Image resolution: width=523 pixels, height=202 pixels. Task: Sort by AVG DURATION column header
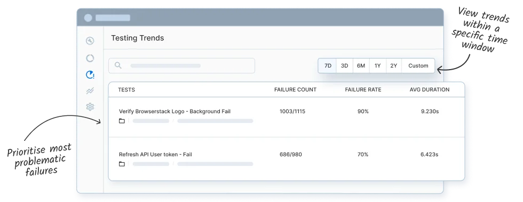coord(429,90)
